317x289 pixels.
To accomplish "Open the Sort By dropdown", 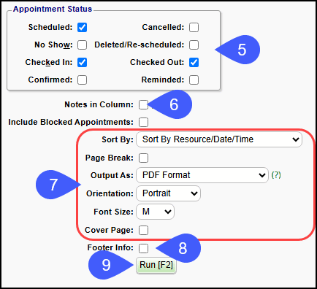I will 219,139.
